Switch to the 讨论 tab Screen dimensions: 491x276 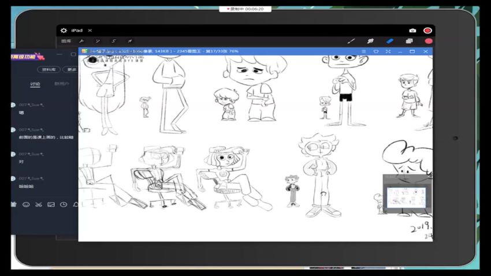[35, 84]
